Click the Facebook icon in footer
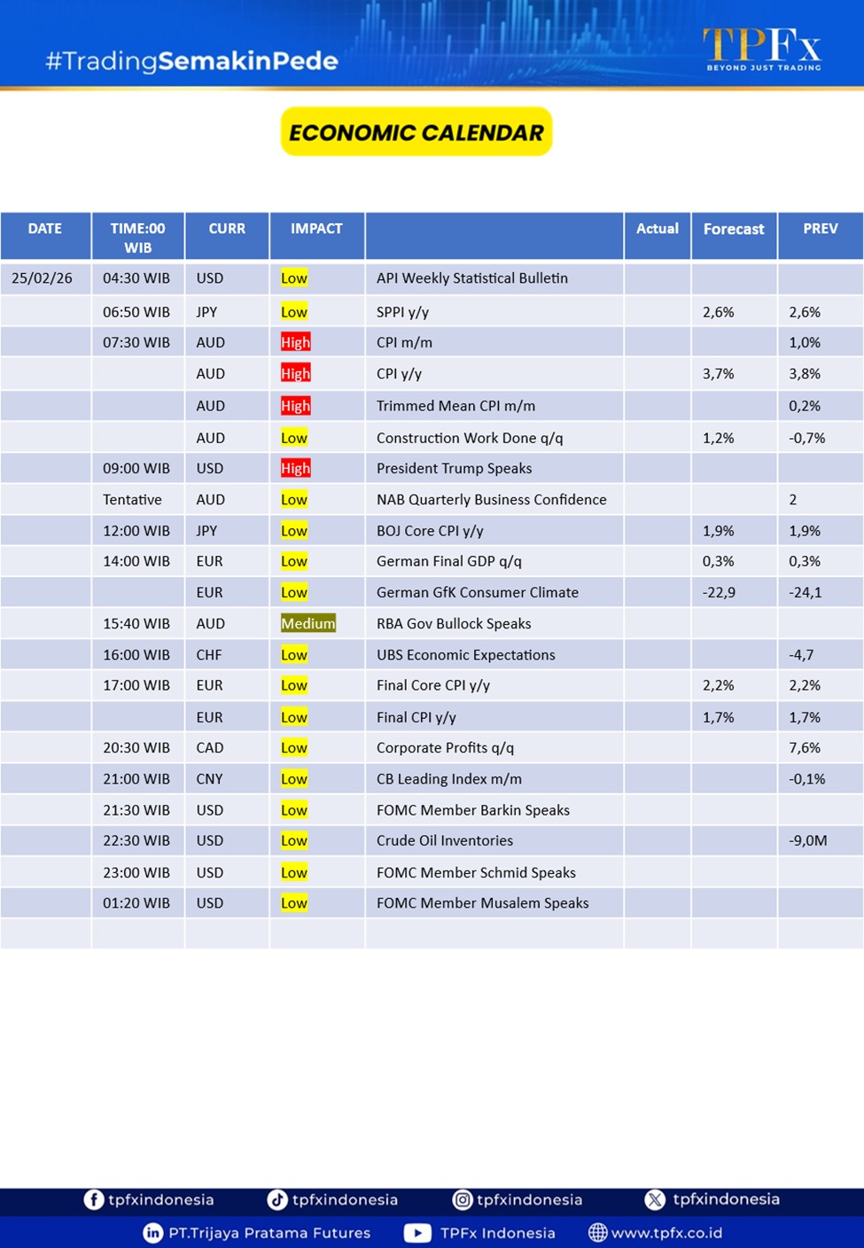This screenshot has width=864, height=1248. pos(93,1199)
